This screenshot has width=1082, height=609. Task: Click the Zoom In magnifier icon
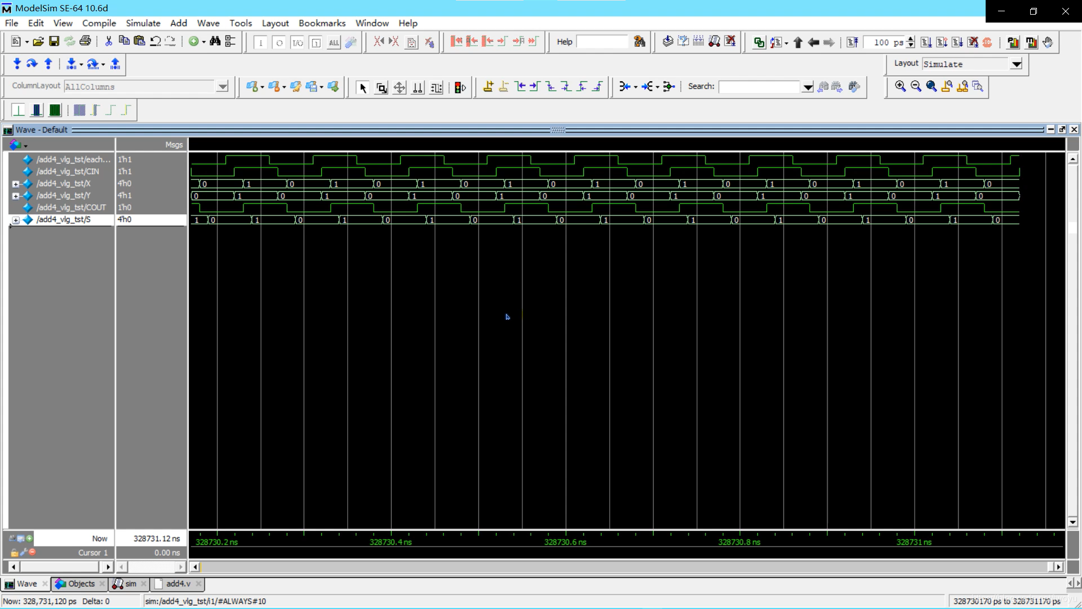pyautogui.click(x=901, y=86)
